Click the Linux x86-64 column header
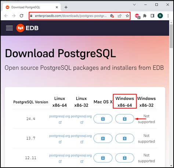The width and height of the screenshot is (174, 168). [59, 102]
